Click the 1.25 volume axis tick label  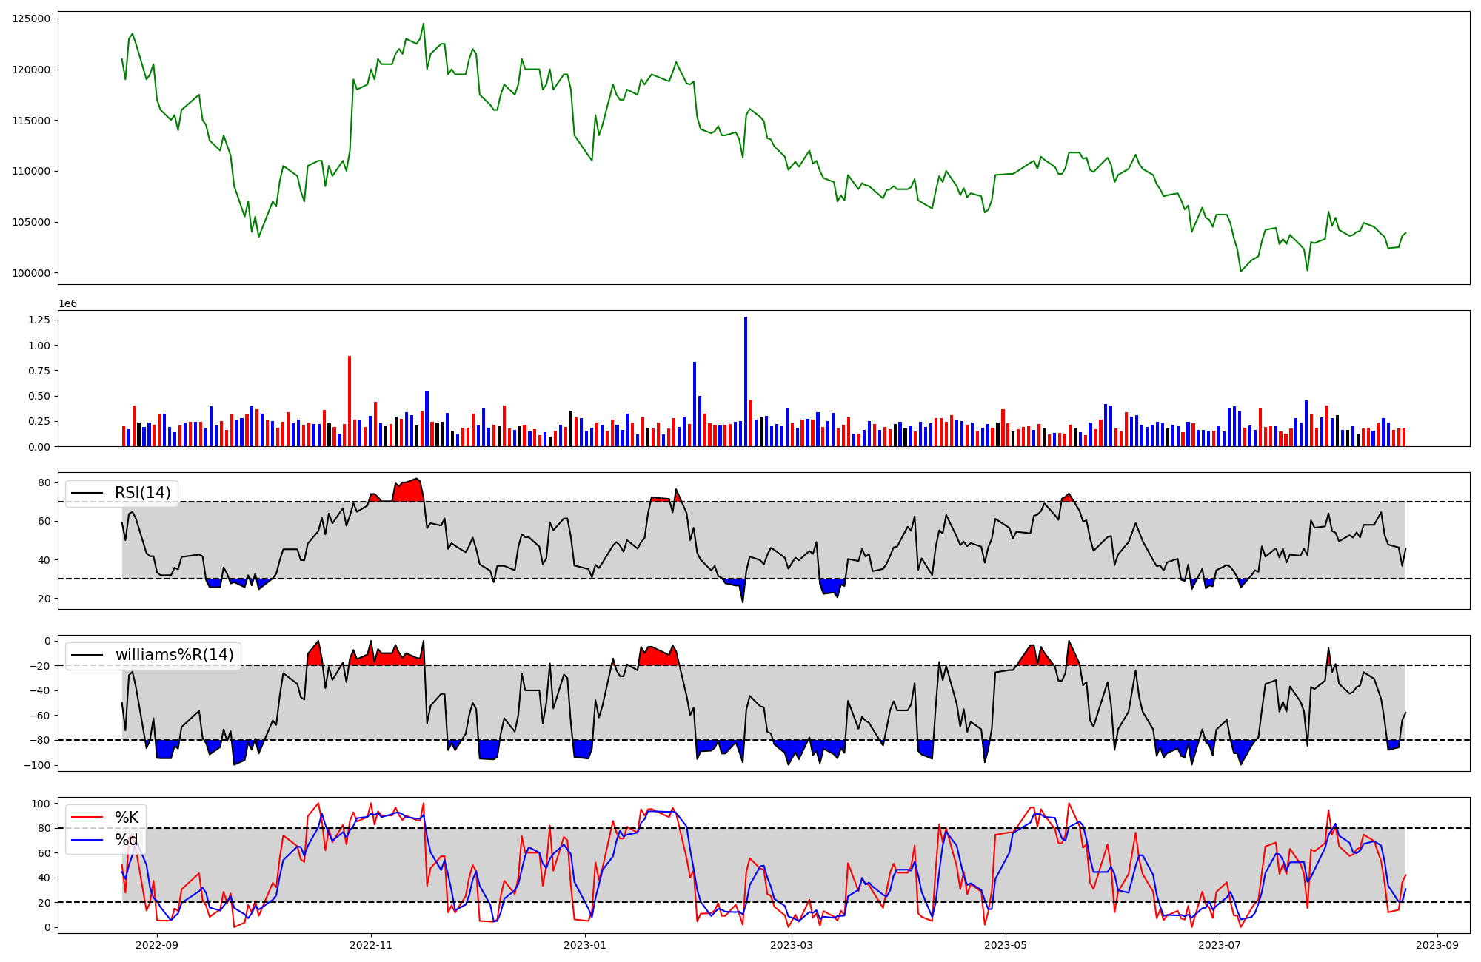coord(39,320)
